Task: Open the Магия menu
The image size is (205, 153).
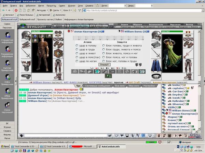Action: click(41, 6)
